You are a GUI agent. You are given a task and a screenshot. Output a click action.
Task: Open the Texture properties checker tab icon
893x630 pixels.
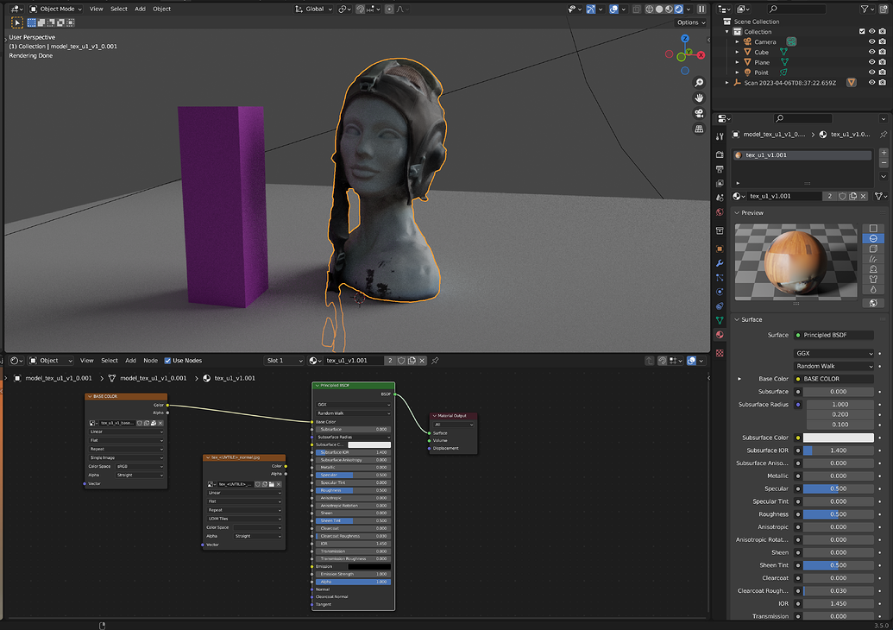click(x=720, y=353)
